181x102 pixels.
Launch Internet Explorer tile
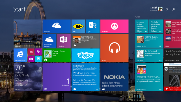coord(20,55)
